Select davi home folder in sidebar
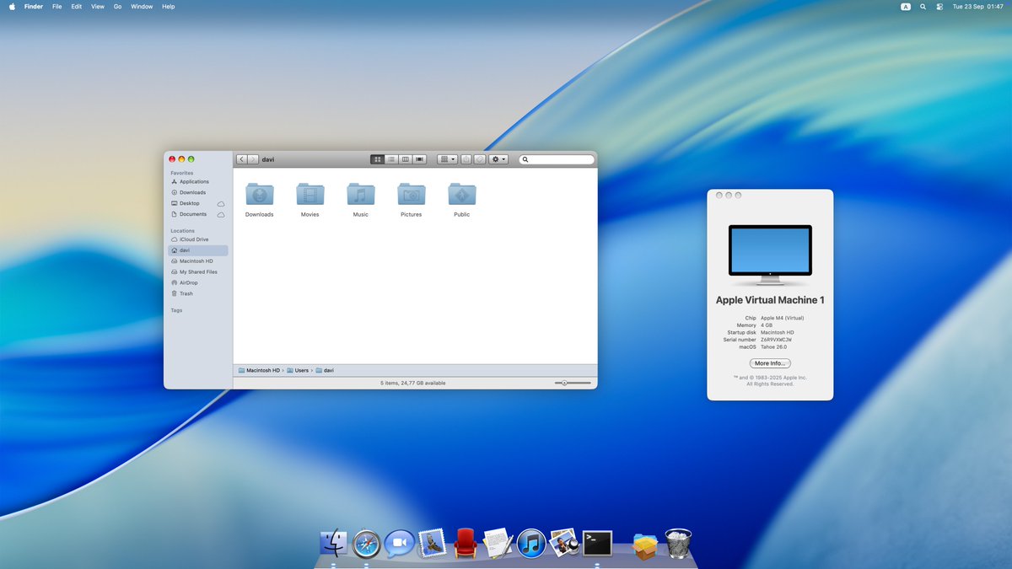This screenshot has height=569, width=1012. tap(198, 250)
